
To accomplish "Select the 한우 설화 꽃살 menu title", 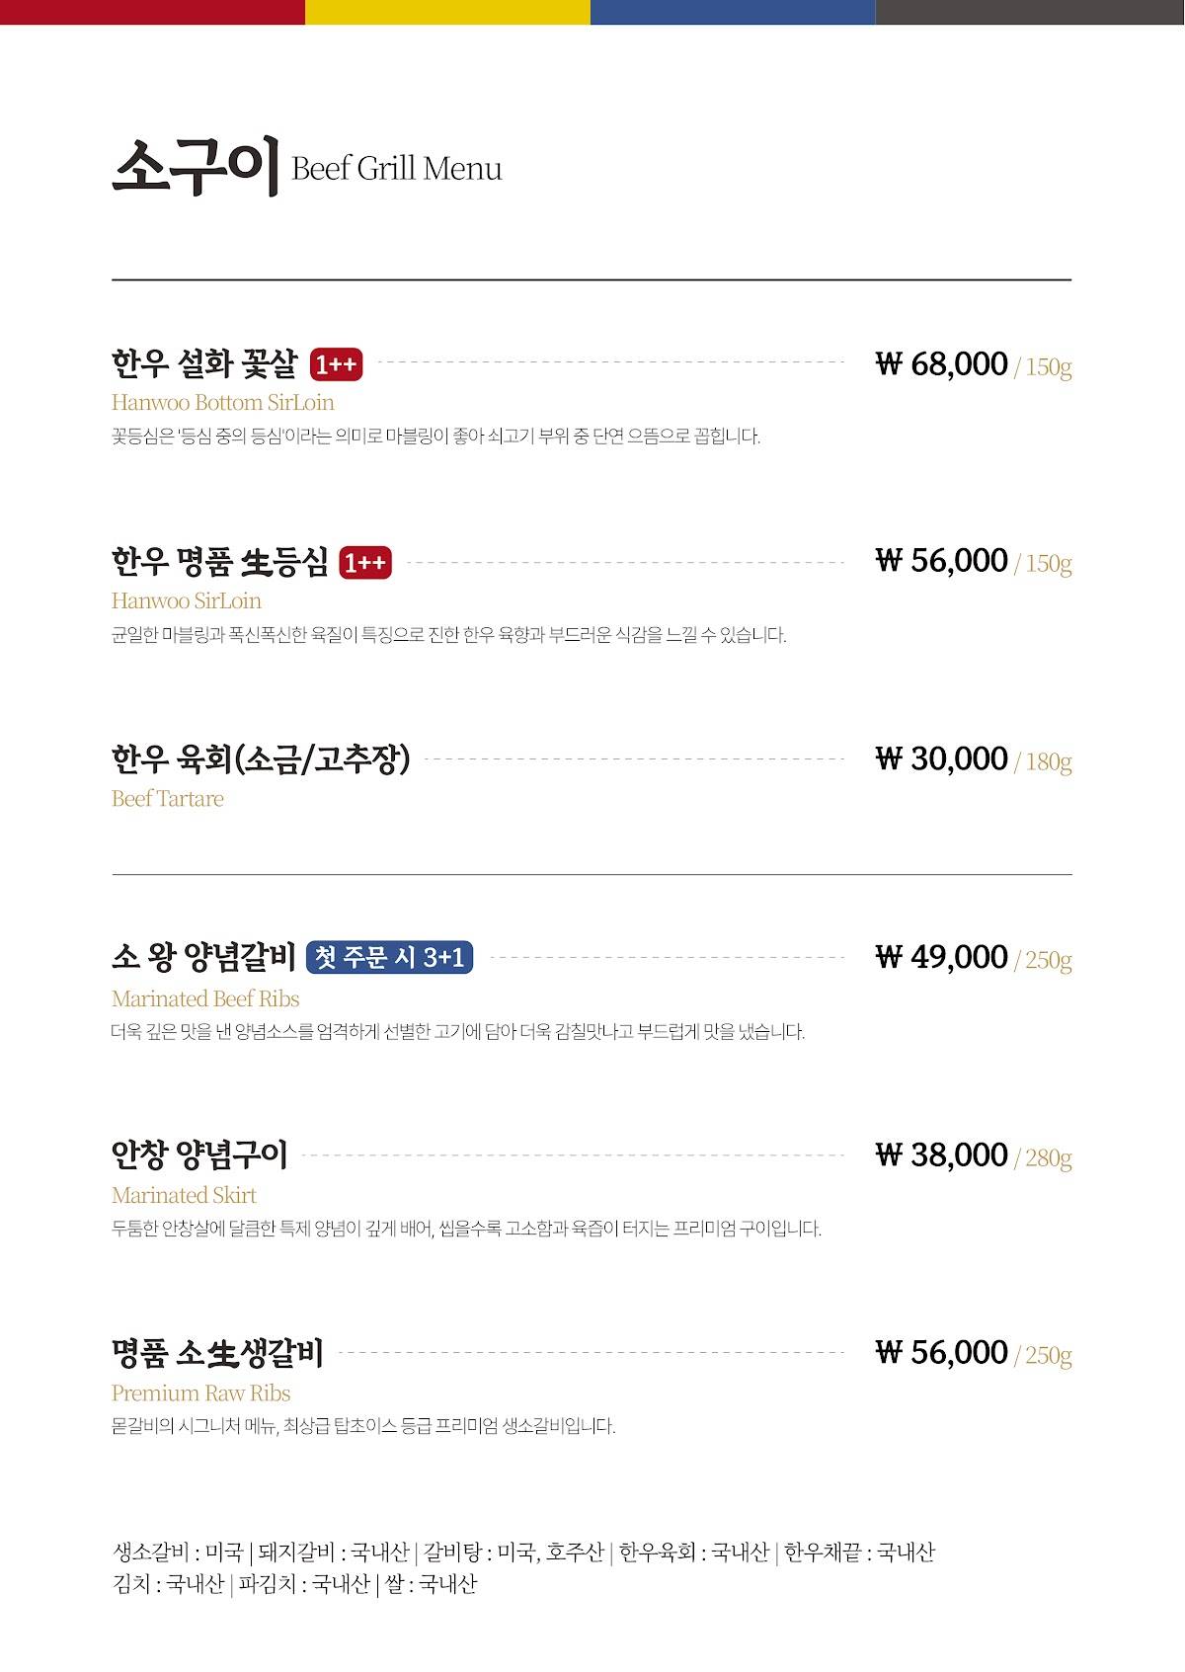I will point(204,364).
